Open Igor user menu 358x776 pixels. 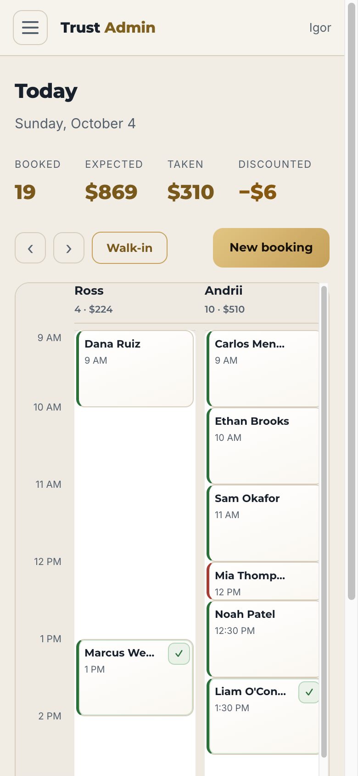click(x=320, y=28)
